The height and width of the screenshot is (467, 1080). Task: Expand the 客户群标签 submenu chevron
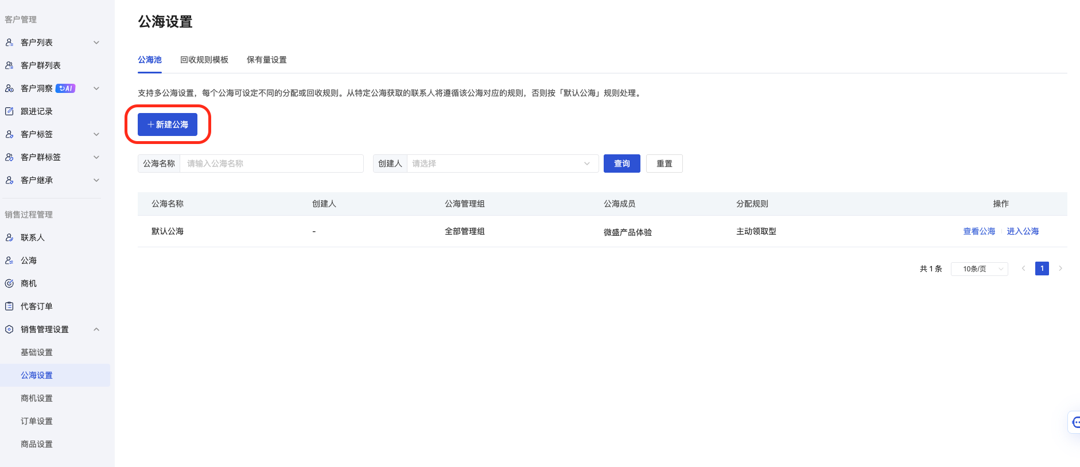tap(96, 157)
